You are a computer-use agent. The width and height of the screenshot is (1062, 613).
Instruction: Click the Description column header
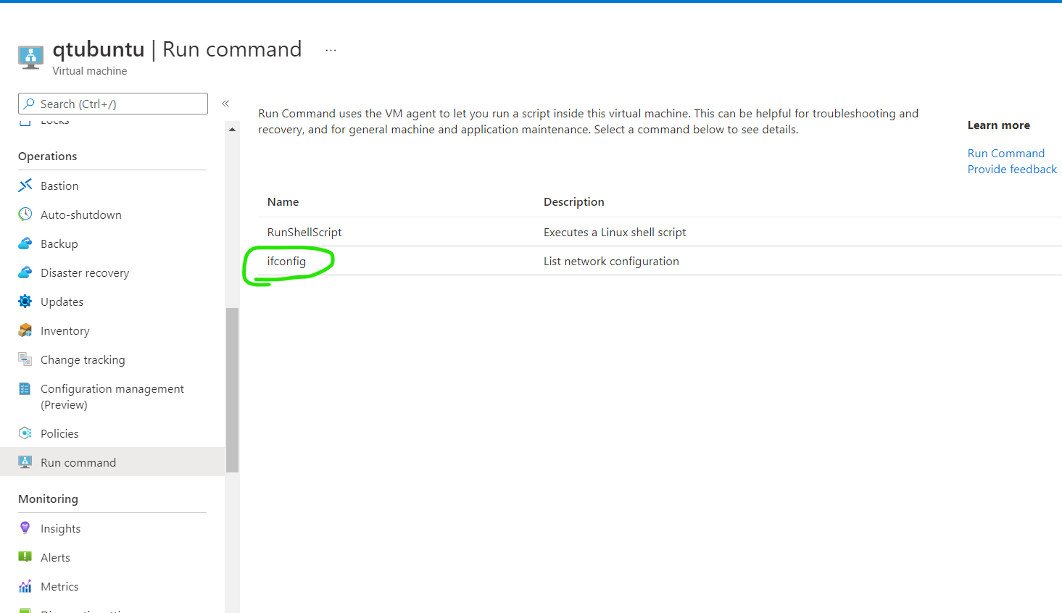pos(574,201)
